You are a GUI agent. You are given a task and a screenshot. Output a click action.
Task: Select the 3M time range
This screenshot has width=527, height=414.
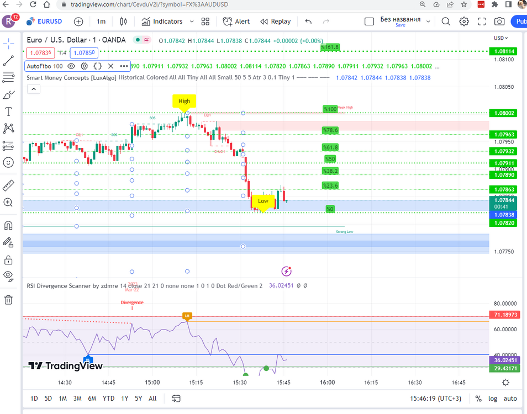point(77,399)
